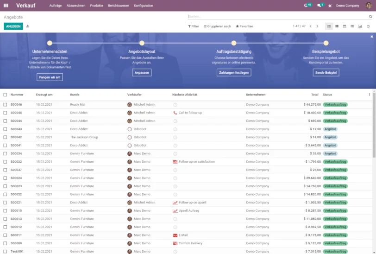Image resolution: width=376 pixels, height=254 pixels.
Task: Open the Filter dropdown
Action: pyautogui.click(x=193, y=26)
